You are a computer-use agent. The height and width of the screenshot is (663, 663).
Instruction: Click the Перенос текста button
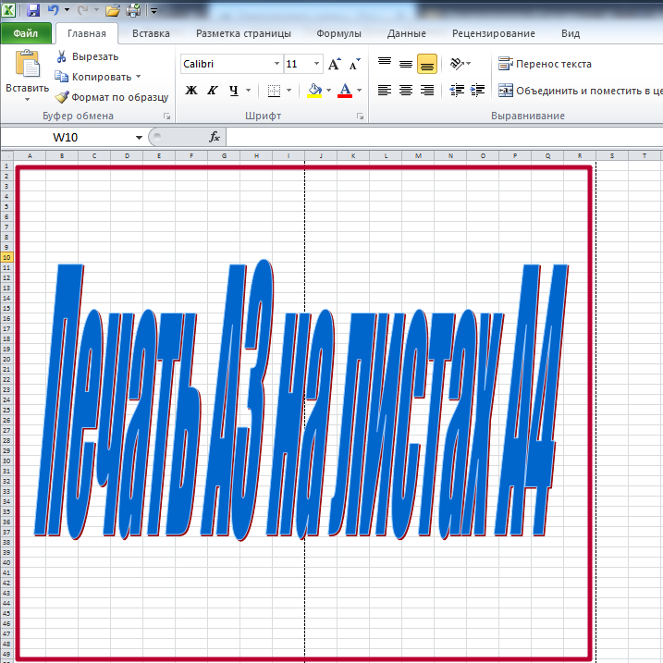pyautogui.click(x=545, y=64)
